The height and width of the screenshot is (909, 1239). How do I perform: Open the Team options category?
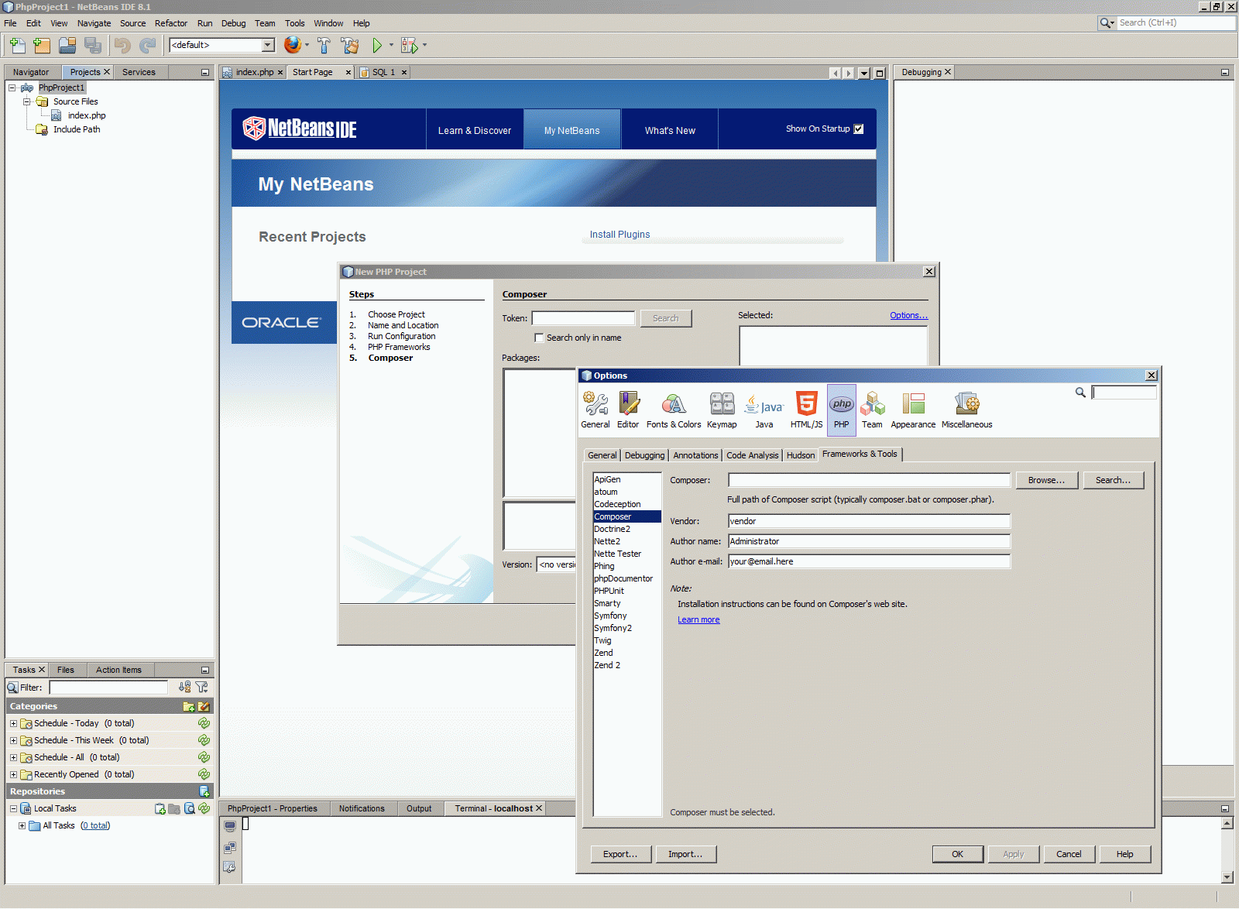tap(872, 410)
